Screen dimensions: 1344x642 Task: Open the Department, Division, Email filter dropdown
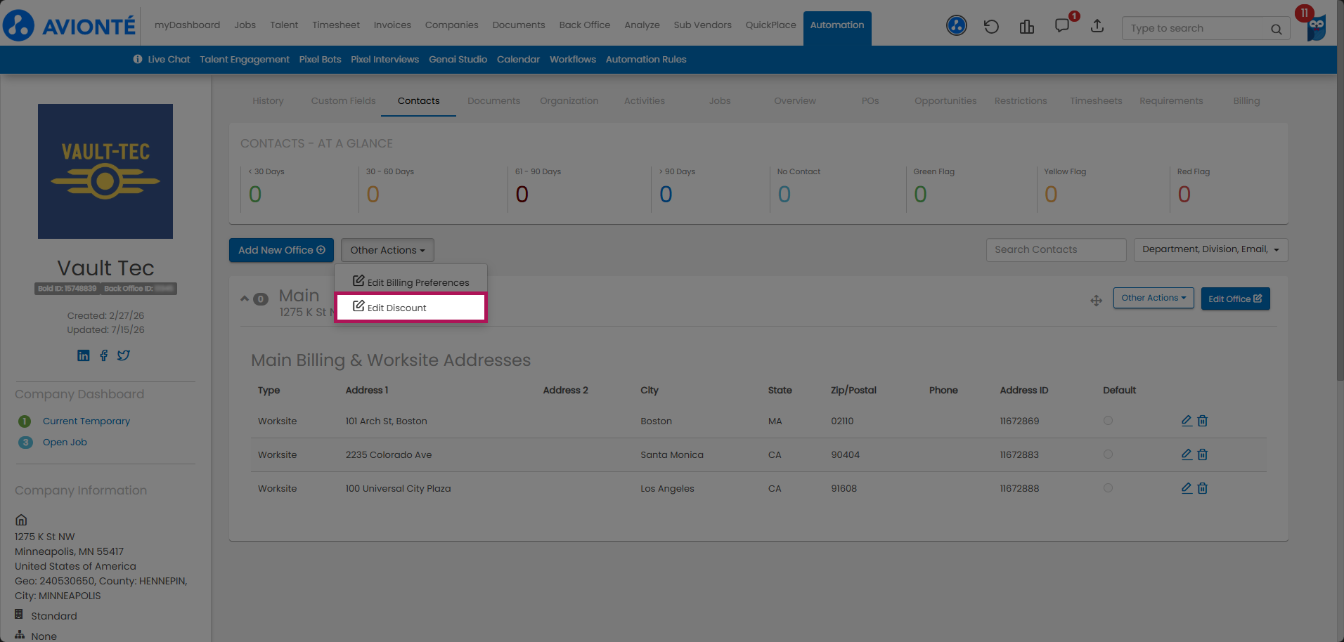[1210, 249]
